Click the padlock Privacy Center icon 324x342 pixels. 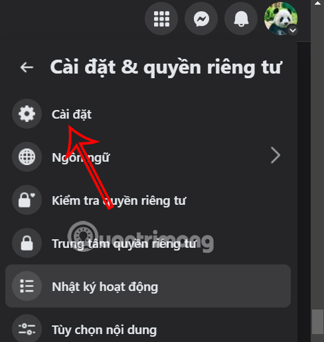coord(27,243)
